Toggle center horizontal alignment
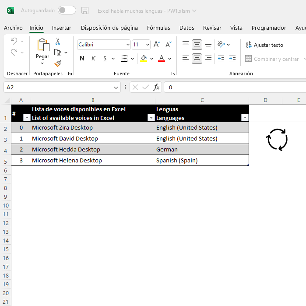 (x=197, y=59)
